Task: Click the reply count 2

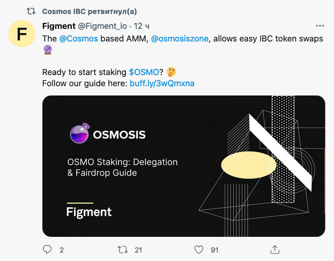Action: tap(62, 250)
